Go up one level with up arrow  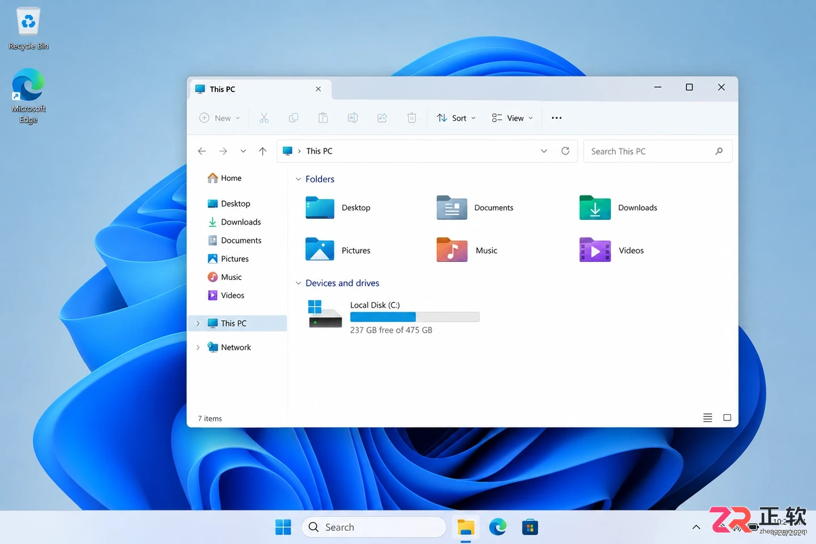pos(262,151)
